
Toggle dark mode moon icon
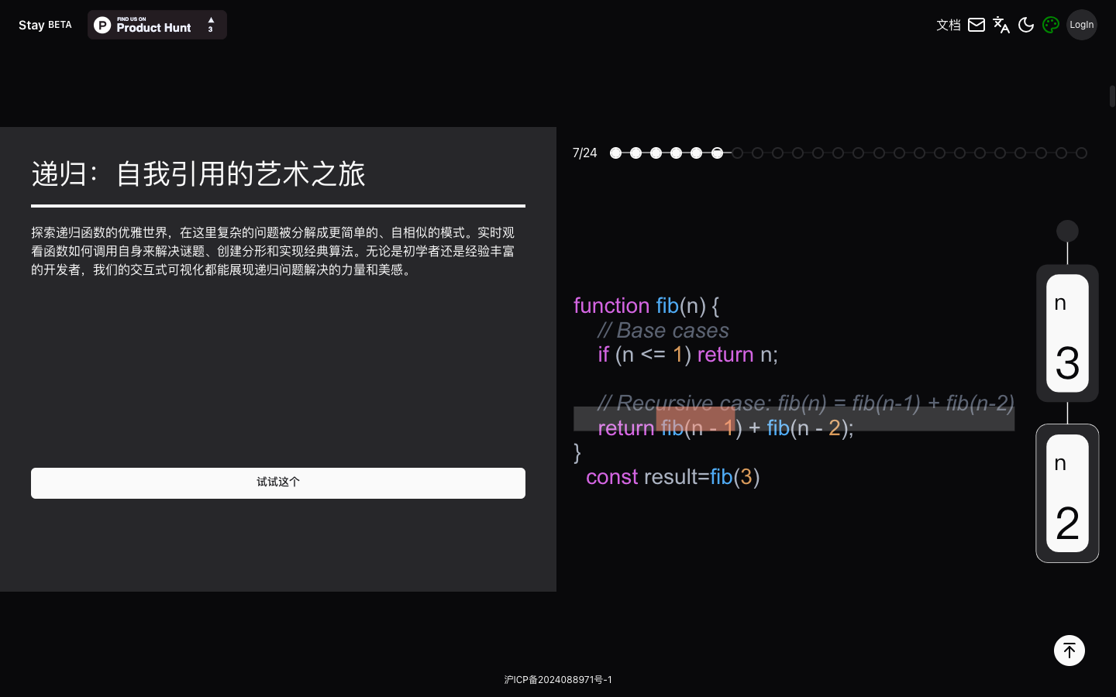[x=1026, y=25]
